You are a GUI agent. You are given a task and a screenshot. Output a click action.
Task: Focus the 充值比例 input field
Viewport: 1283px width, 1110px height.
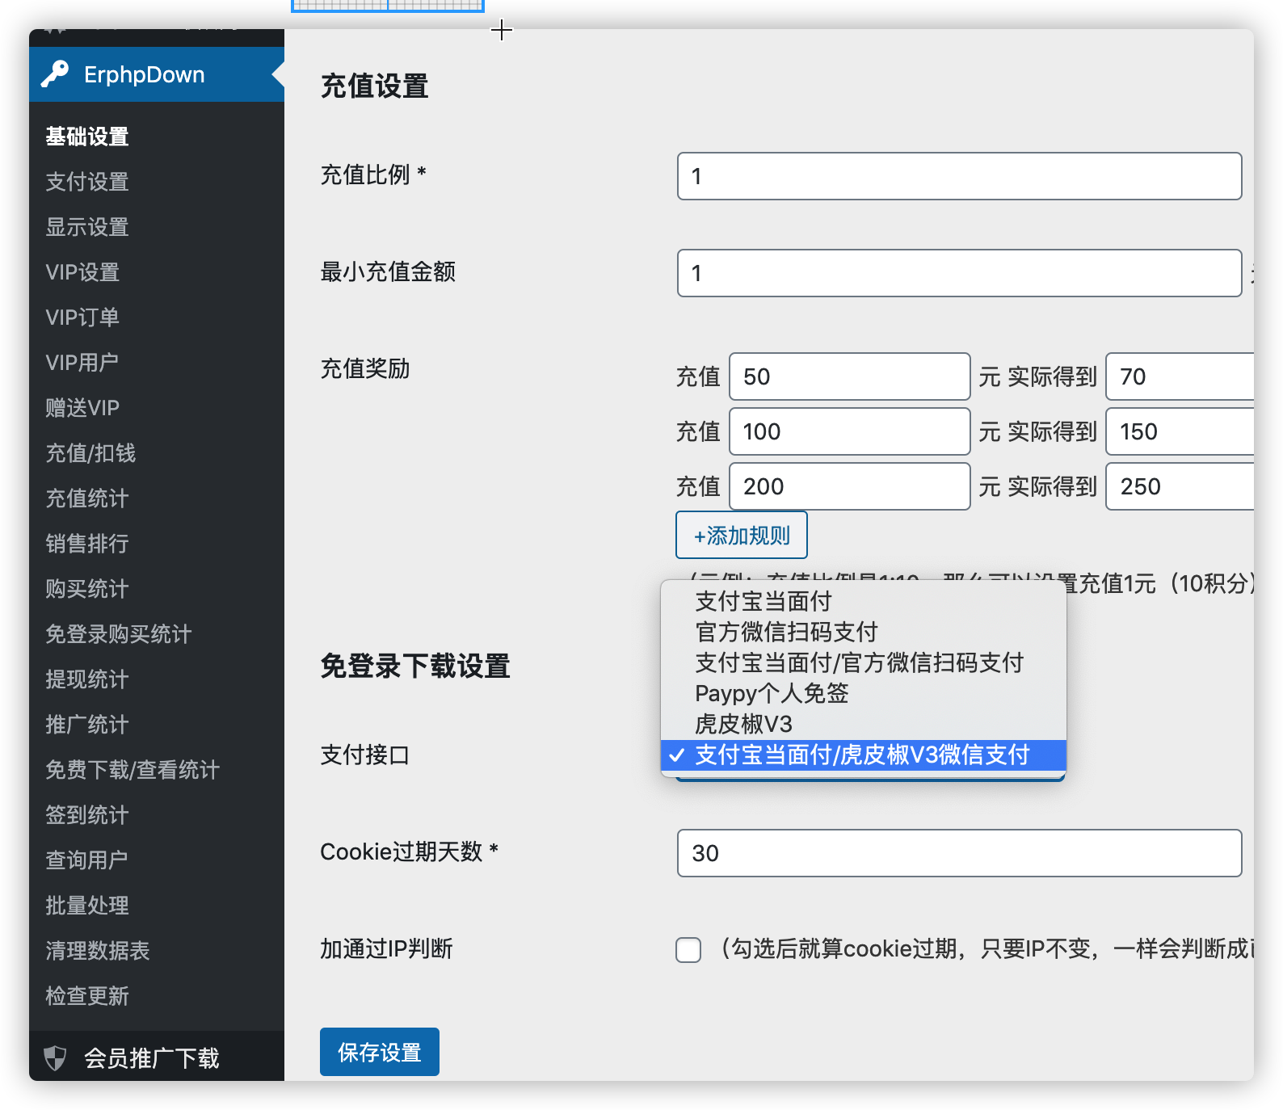point(960,176)
